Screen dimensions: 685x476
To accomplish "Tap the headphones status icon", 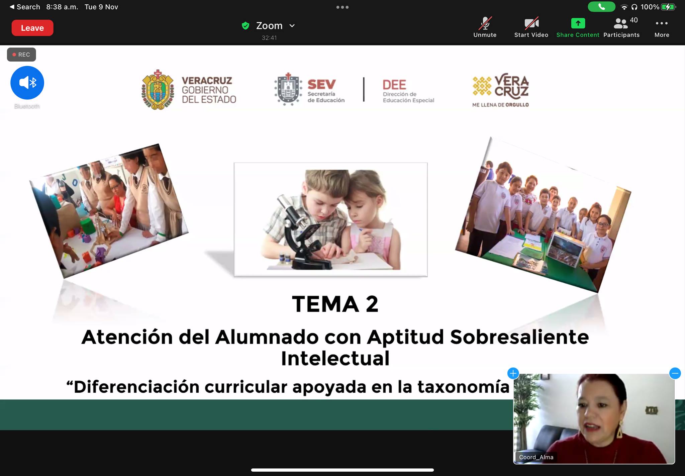I will 634,7.
